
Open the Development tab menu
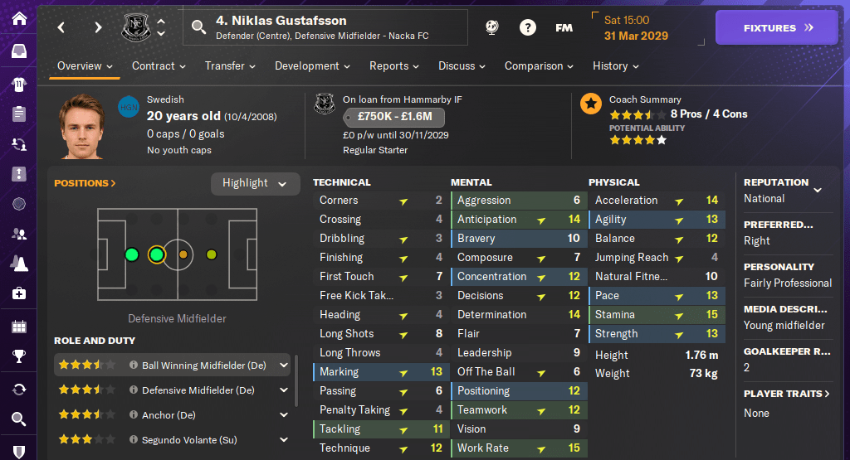[312, 66]
